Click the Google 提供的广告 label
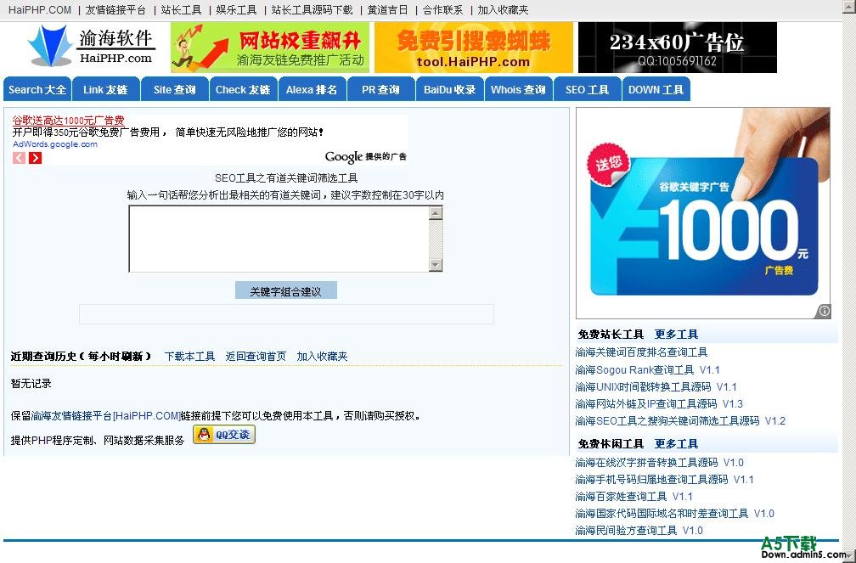The height and width of the screenshot is (563, 856). tap(366, 157)
